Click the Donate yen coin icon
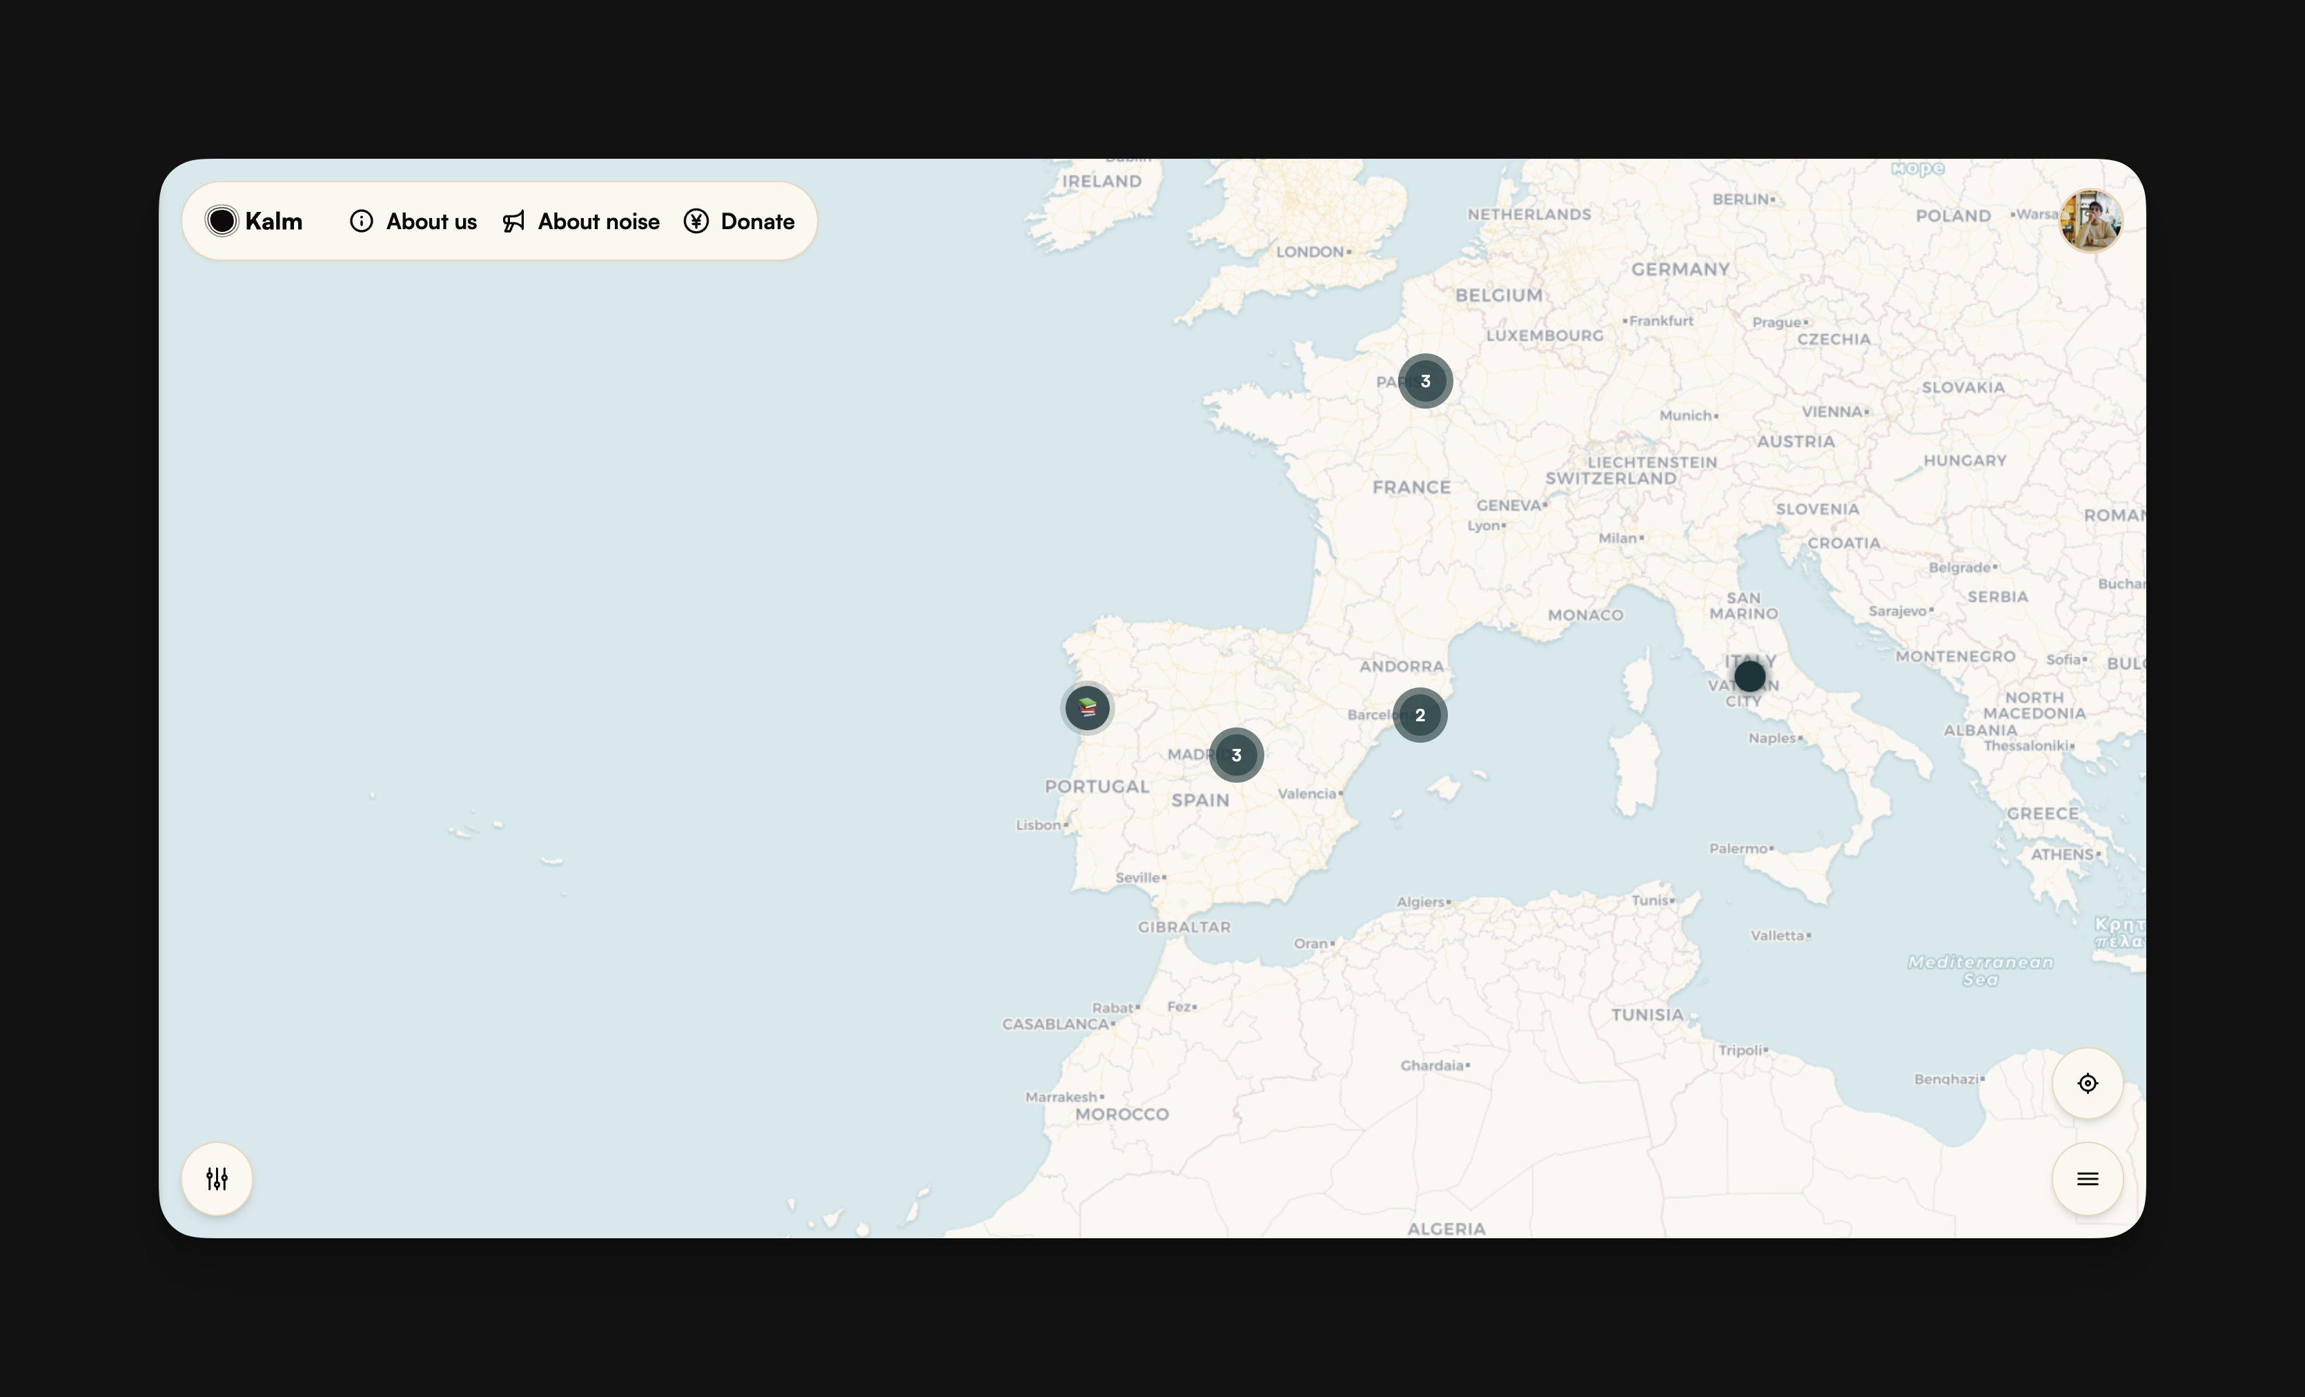The image size is (2305, 1397). 696,222
